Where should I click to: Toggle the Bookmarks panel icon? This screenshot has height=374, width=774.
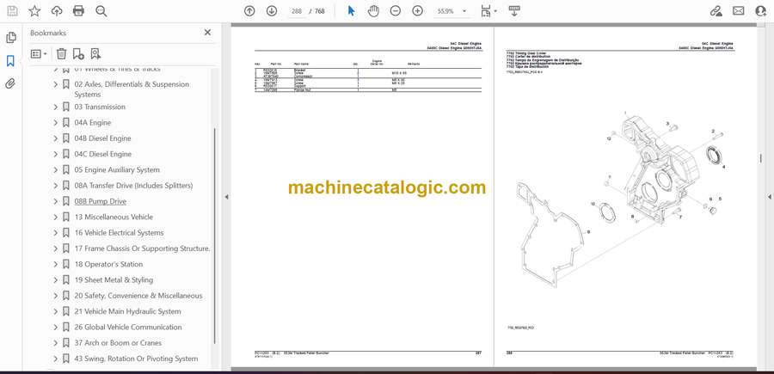[10, 61]
